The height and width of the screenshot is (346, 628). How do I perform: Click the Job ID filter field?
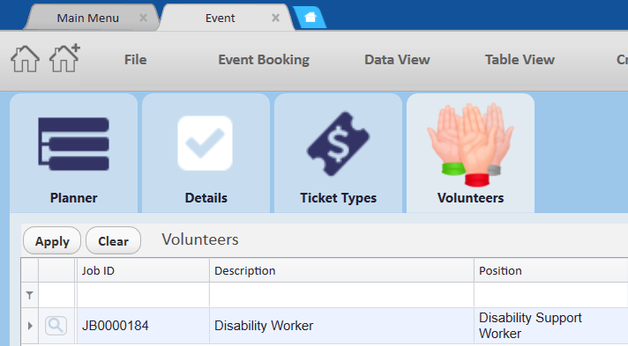tap(143, 295)
